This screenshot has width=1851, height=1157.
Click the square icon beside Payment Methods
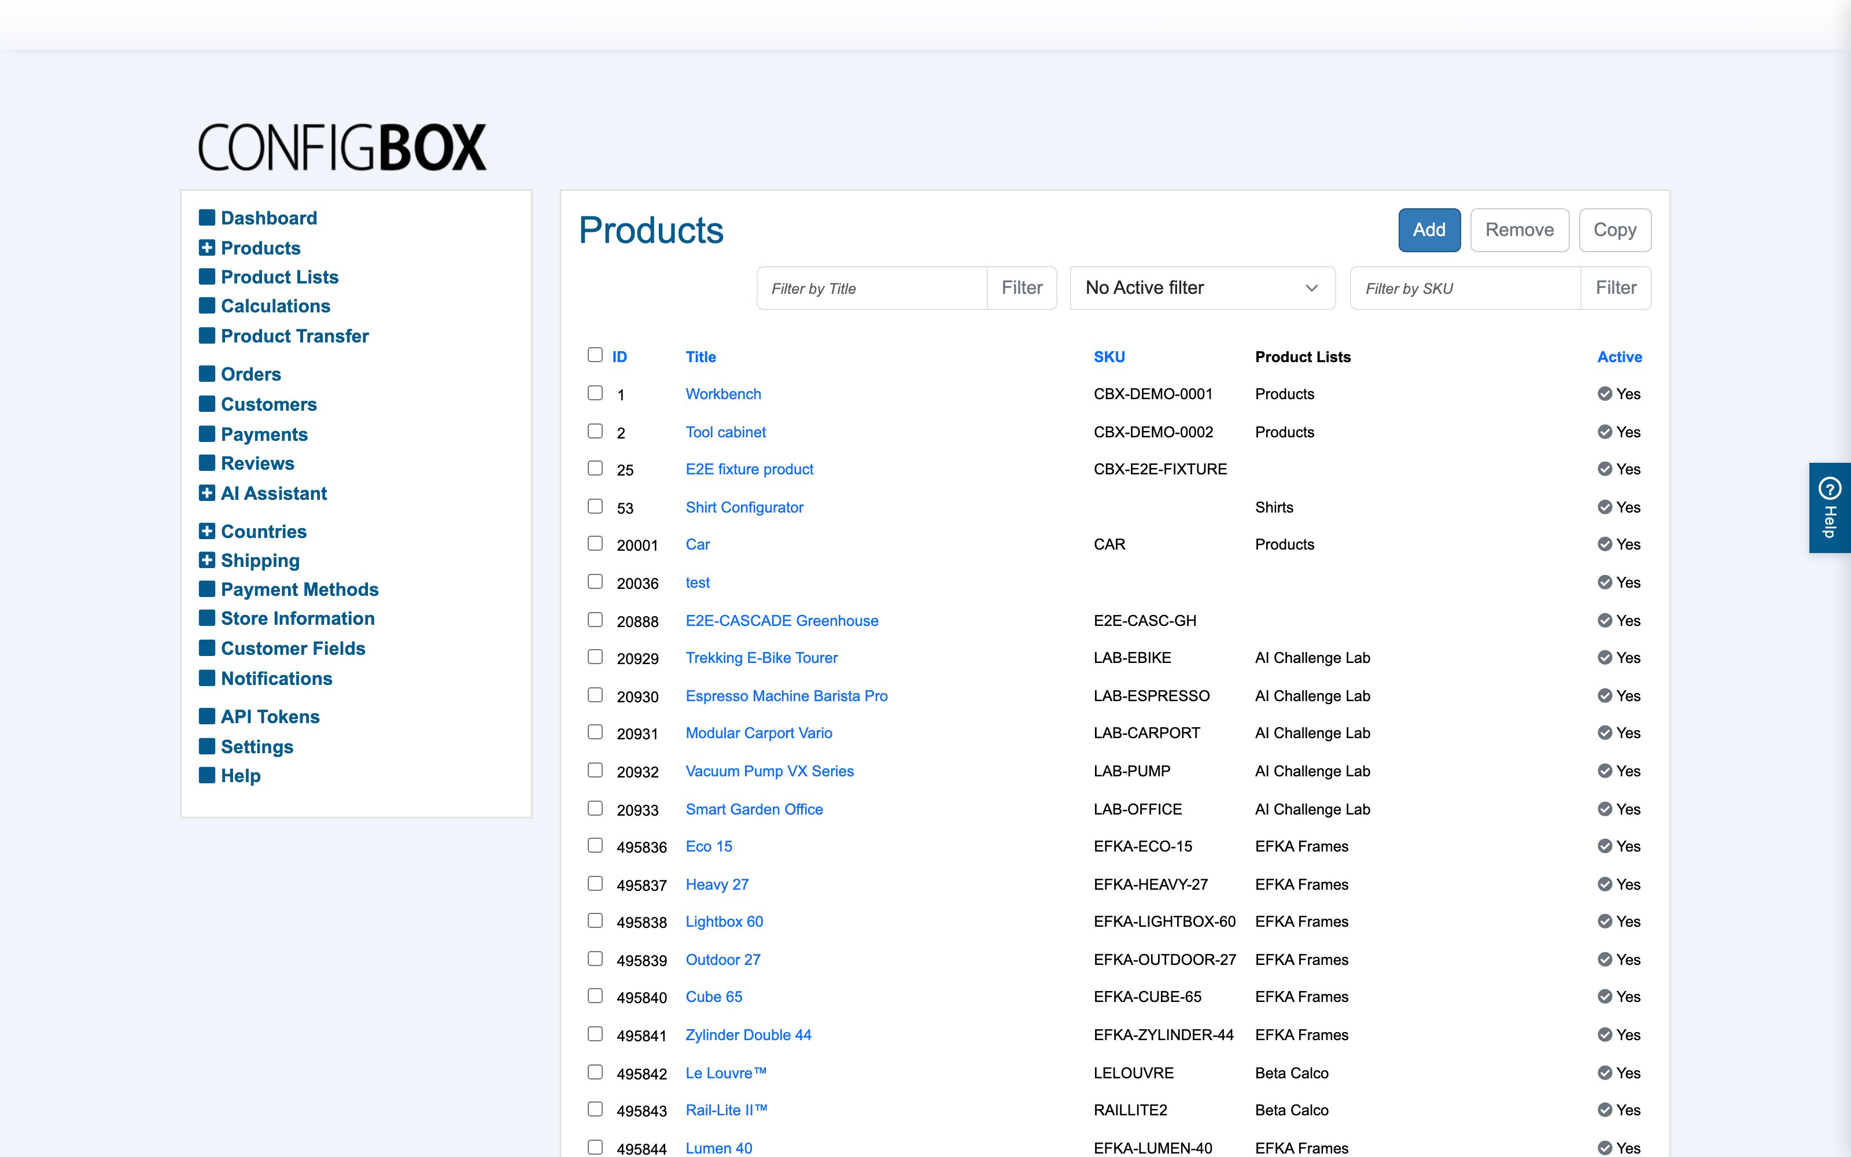[207, 588]
